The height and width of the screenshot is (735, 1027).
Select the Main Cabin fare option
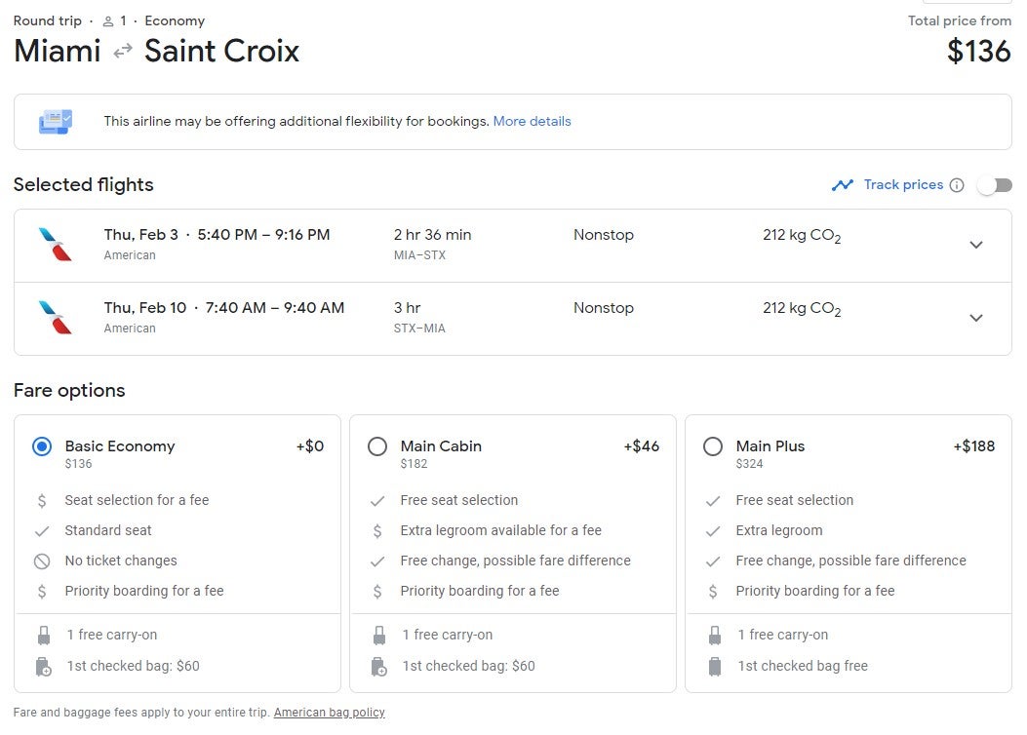(x=378, y=446)
